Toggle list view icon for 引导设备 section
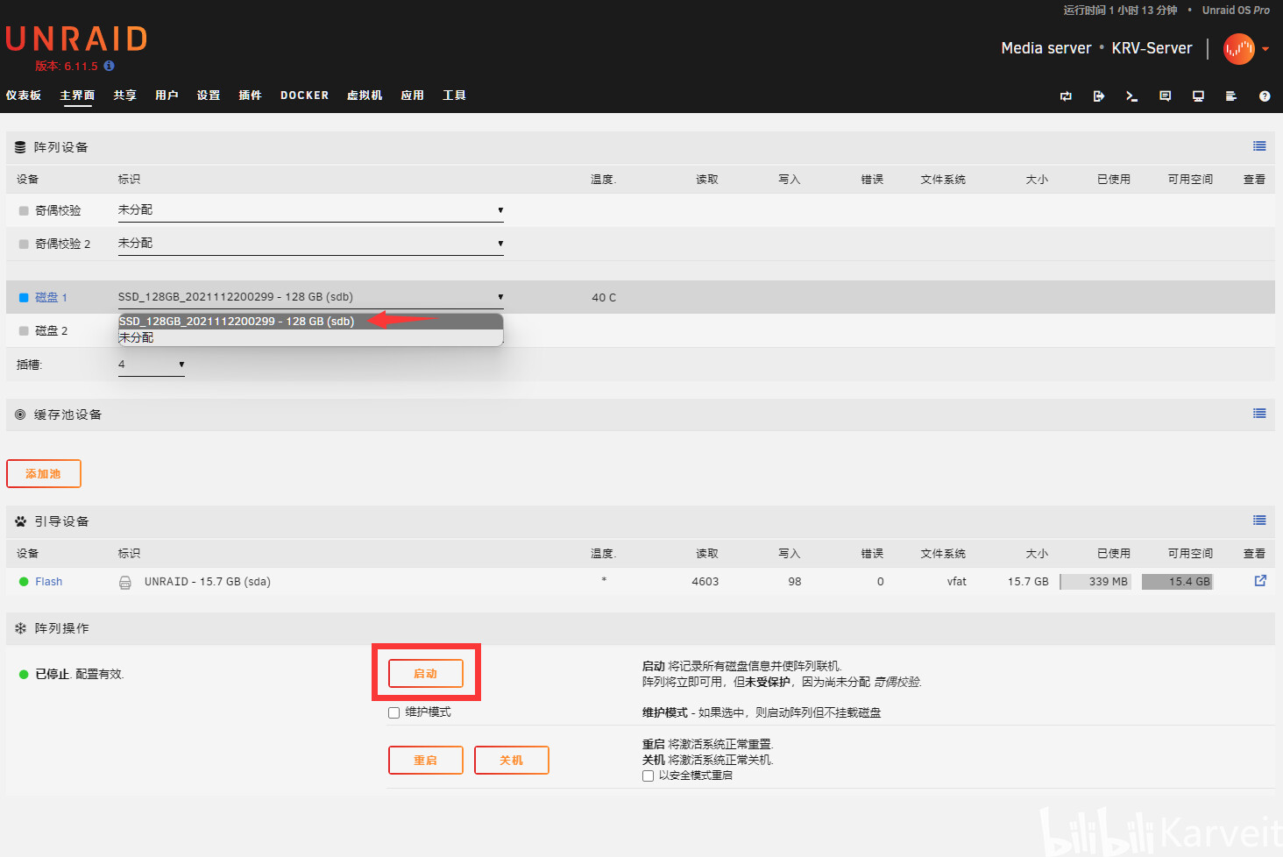This screenshot has height=857, width=1283. tap(1259, 521)
